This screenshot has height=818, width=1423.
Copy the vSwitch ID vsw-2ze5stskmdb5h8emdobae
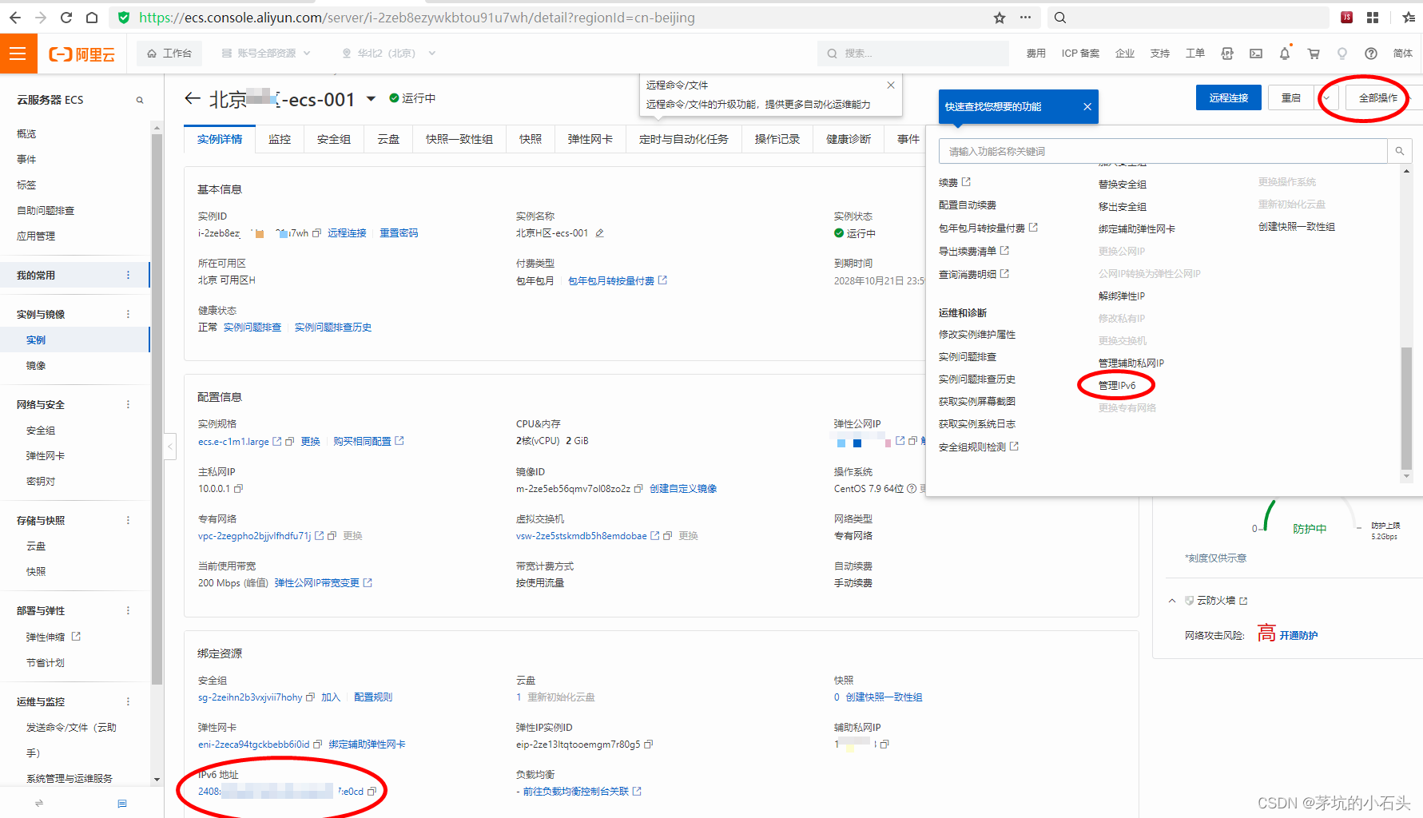(x=668, y=536)
